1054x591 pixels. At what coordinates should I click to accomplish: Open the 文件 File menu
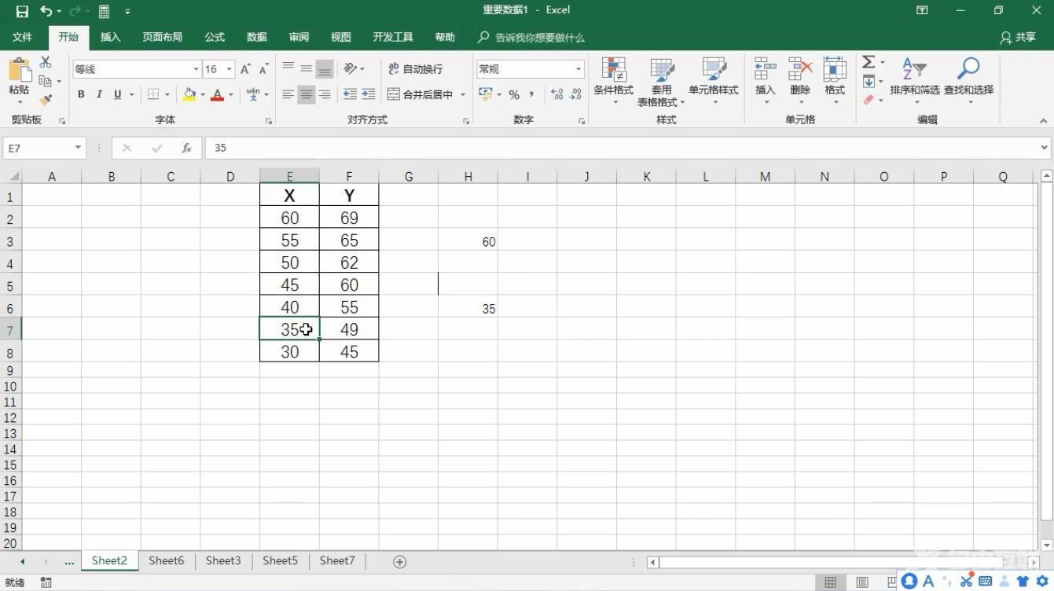coord(23,37)
